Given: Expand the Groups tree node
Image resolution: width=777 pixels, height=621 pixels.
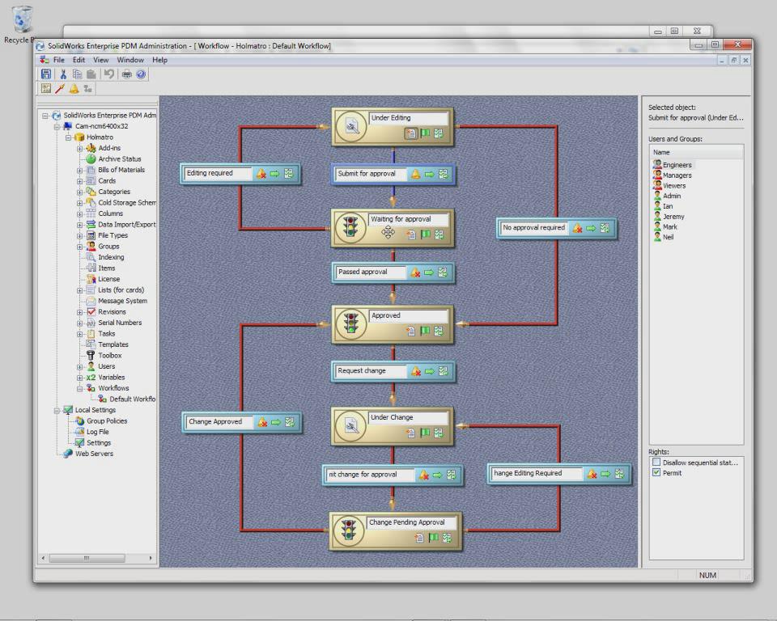Looking at the screenshot, I should [x=79, y=246].
